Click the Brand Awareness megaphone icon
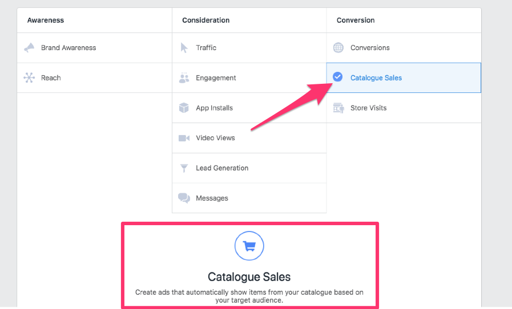This screenshot has height=309, width=512. click(29, 48)
